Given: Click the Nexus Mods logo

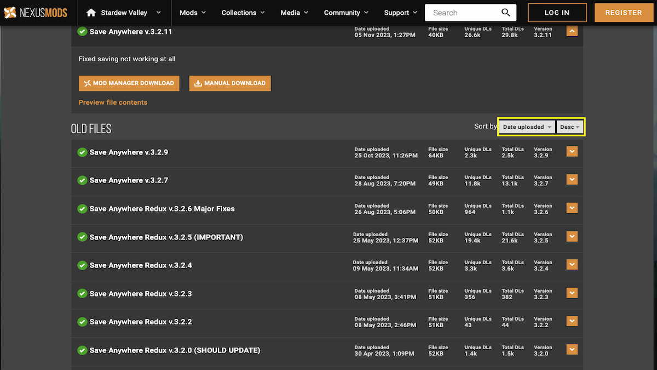Looking at the screenshot, I should (35, 12).
